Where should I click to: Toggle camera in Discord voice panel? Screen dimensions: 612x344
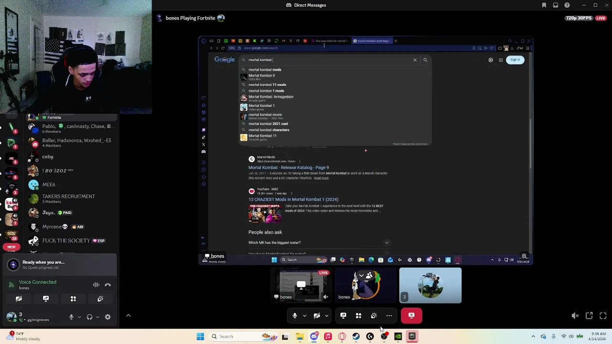tap(19, 299)
